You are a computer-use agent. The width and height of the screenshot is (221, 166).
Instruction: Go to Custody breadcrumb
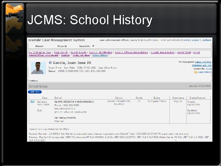pyautogui.click(x=65, y=55)
